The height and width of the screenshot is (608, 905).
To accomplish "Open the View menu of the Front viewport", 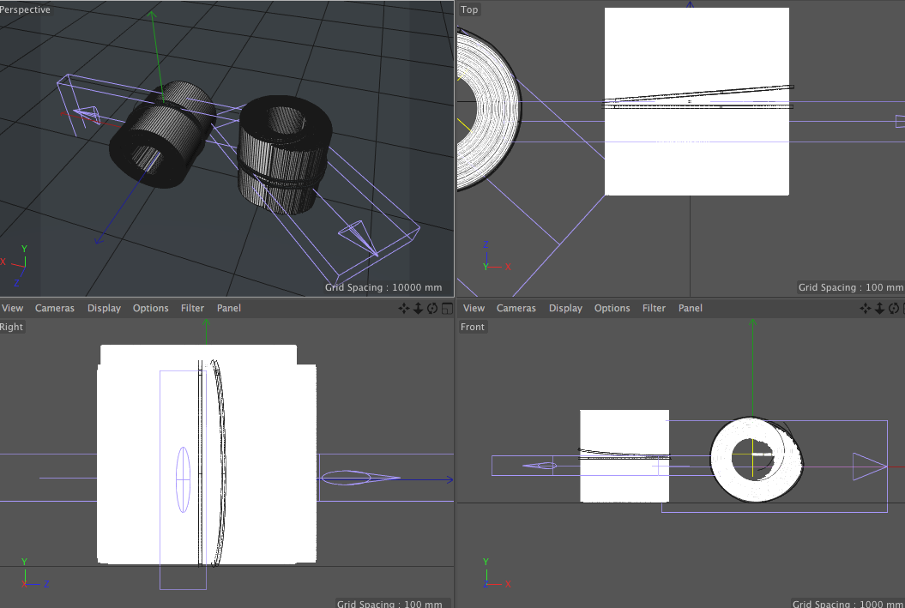I will coord(474,309).
